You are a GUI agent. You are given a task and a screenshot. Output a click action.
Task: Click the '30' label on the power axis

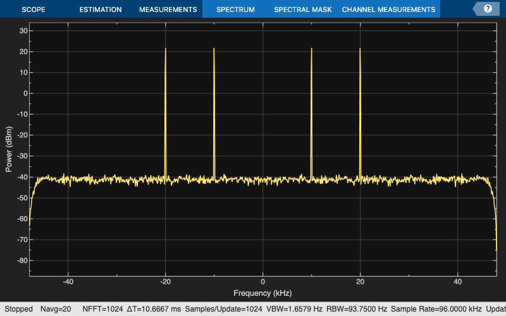pos(23,30)
